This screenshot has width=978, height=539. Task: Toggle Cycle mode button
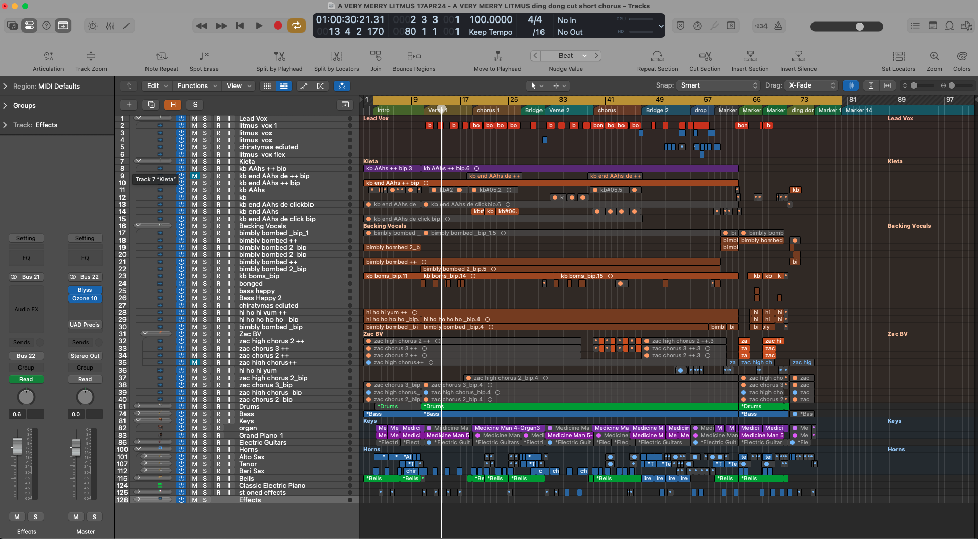tap(297, 26)
